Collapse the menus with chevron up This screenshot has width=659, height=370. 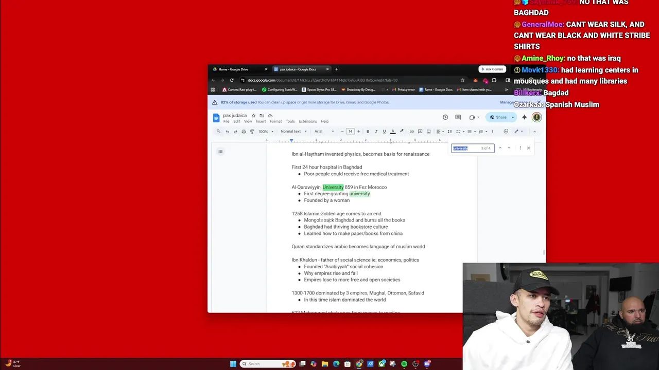[x=534, y=132]
